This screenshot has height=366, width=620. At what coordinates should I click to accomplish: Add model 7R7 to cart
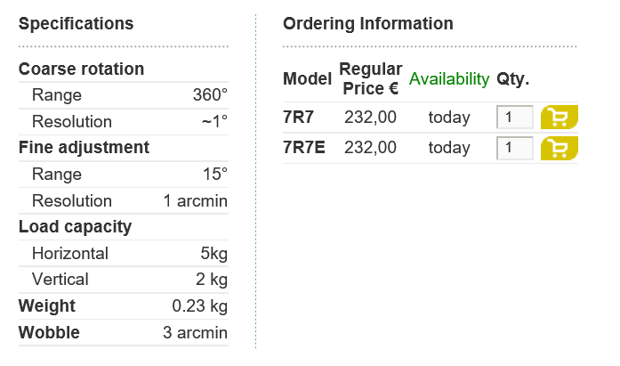click(x=560, y=118)
